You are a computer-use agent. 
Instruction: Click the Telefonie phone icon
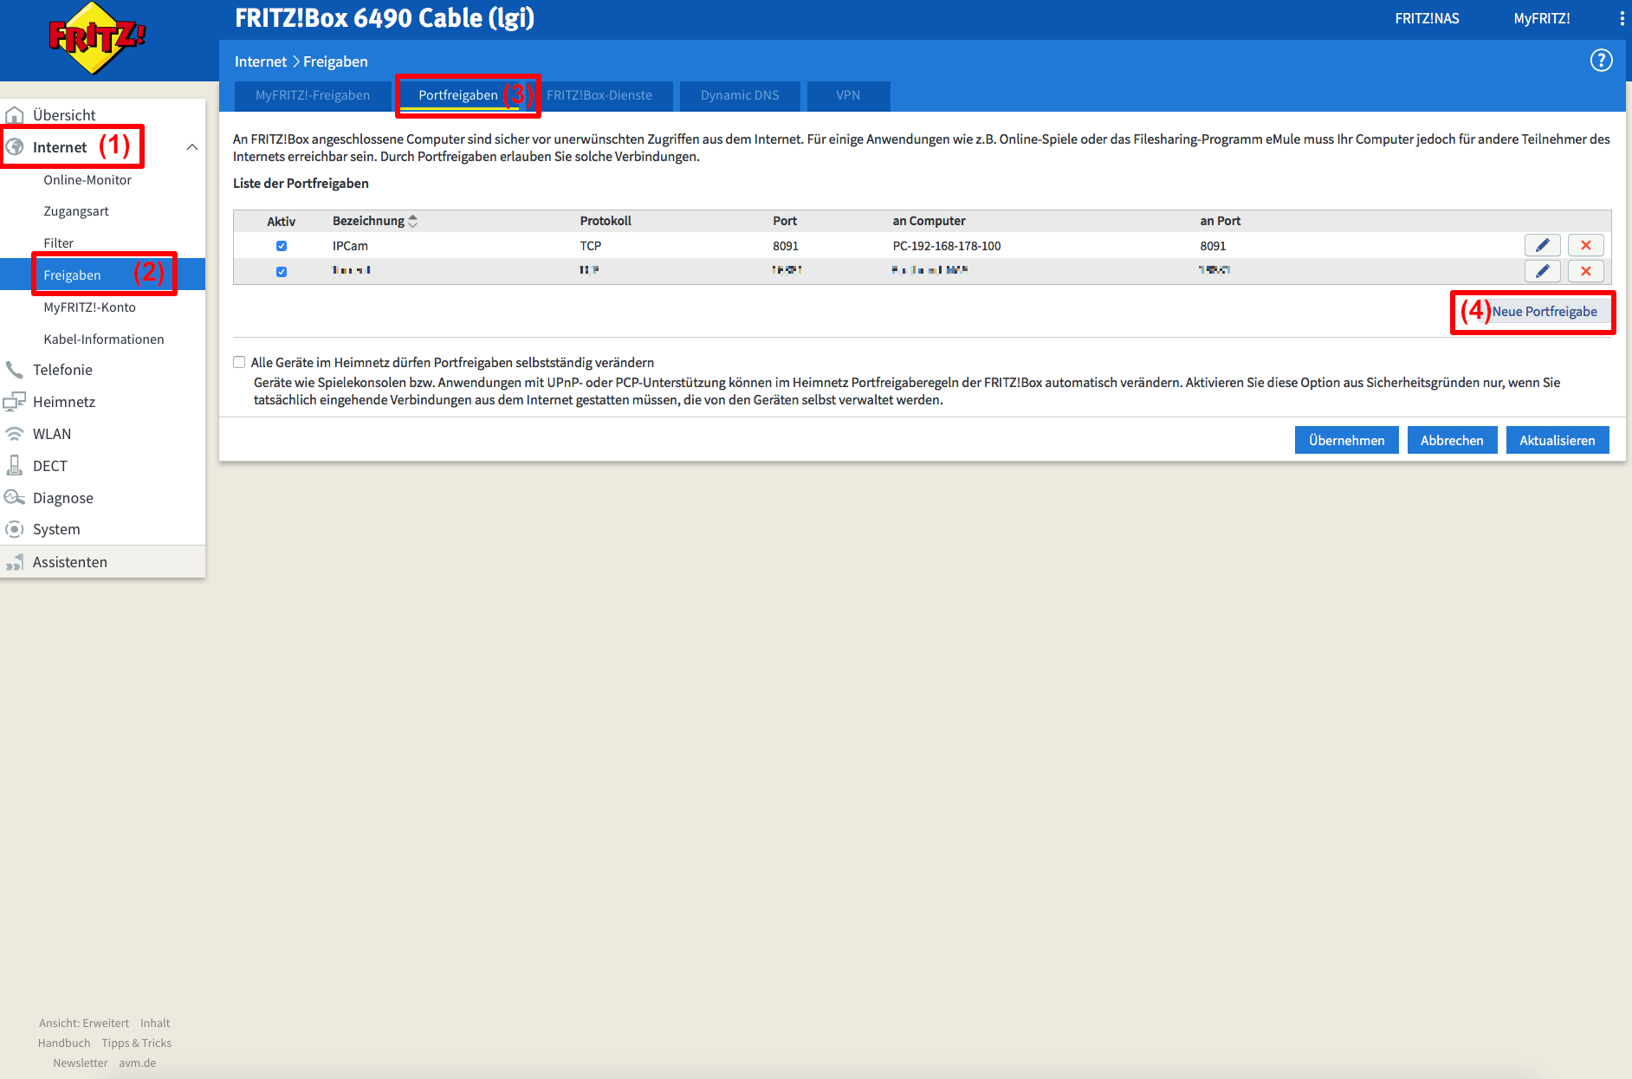point(15,370)
